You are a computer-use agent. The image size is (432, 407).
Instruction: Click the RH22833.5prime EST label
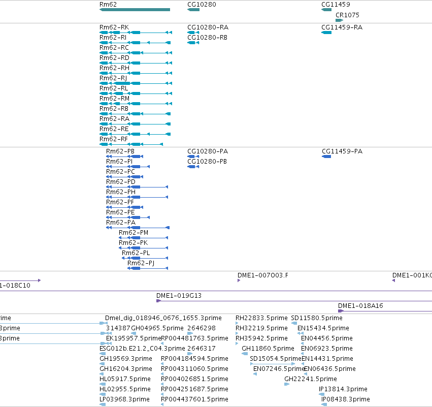[261, 318]
